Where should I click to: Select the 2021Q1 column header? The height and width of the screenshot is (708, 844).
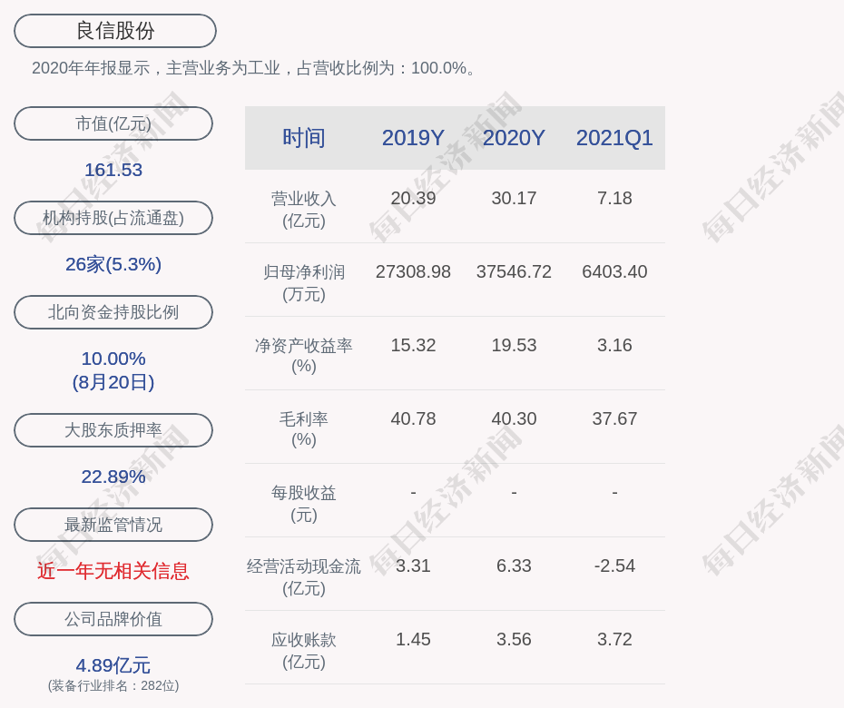[614, 138]
